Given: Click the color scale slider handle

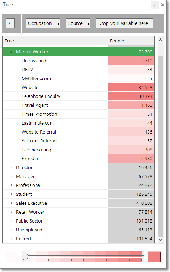Looking at the screenshot, I should coord(25,257).
